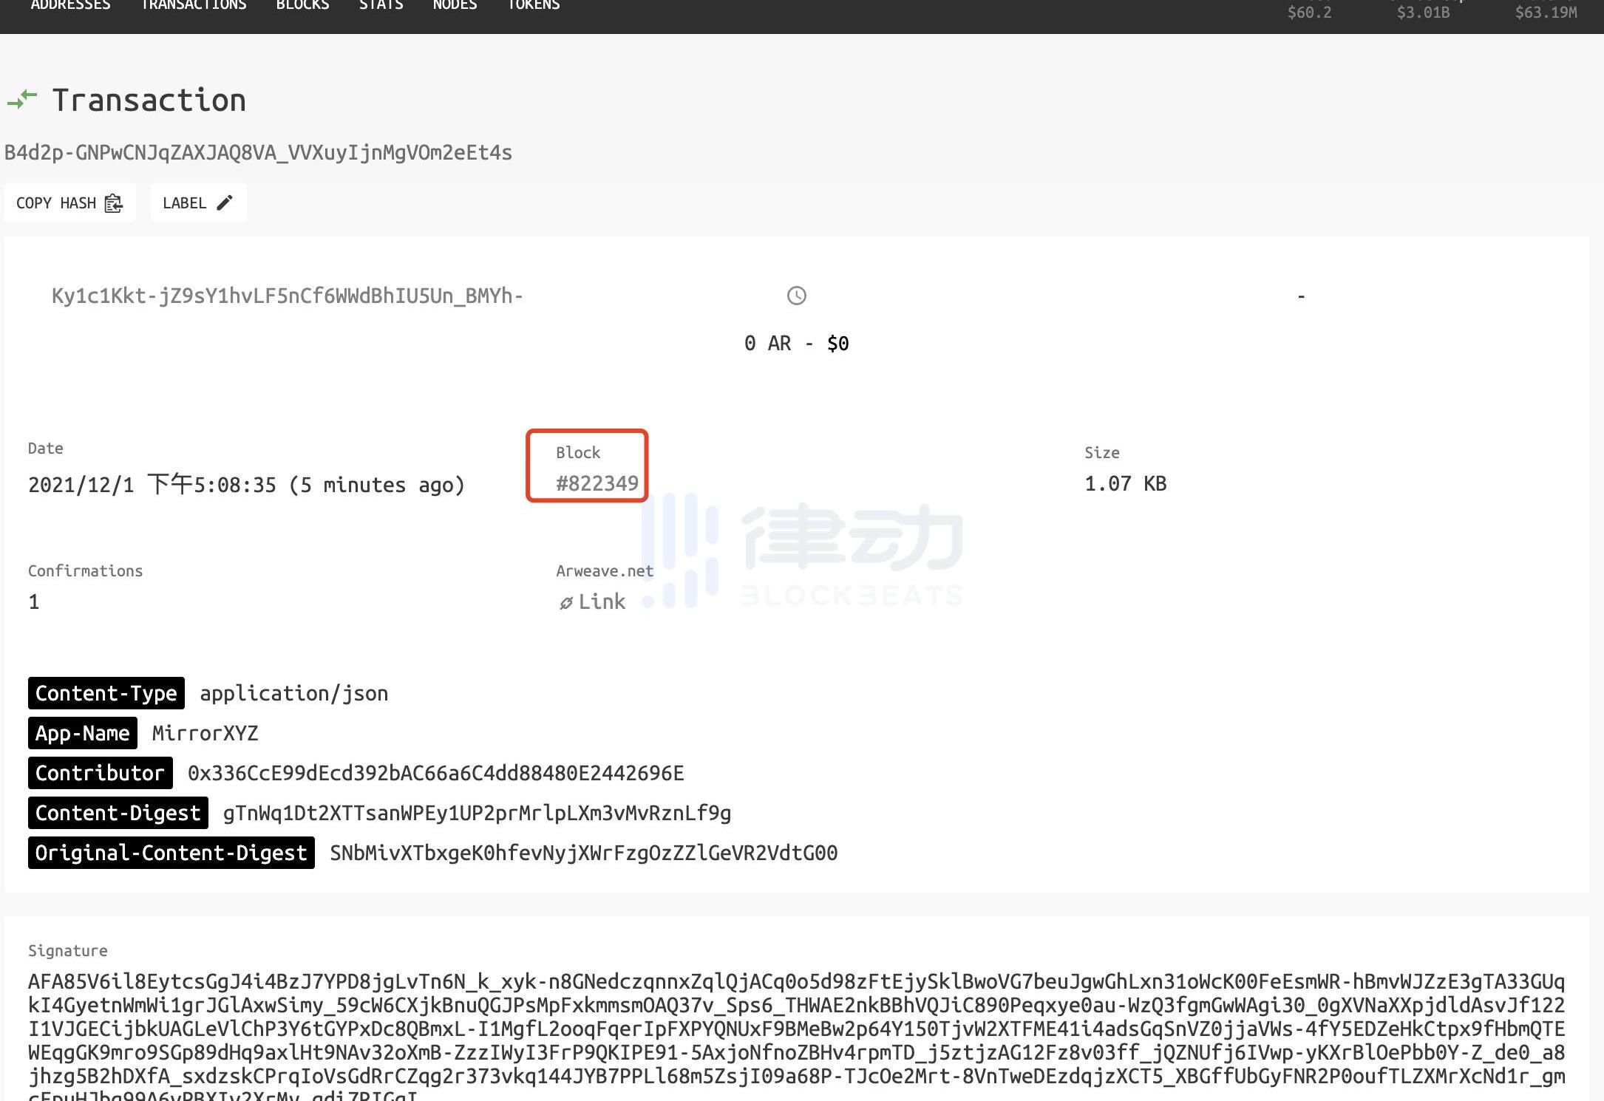Click the transaction hash B4d2p-GNPwCNJq text

(x=258, y=153)
